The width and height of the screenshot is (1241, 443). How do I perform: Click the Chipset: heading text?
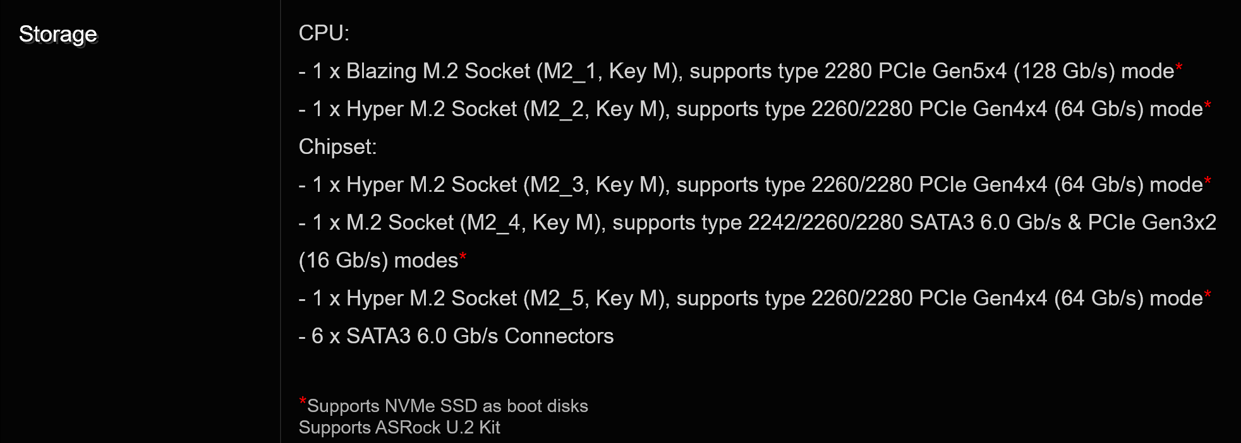[x=337, y=147]
